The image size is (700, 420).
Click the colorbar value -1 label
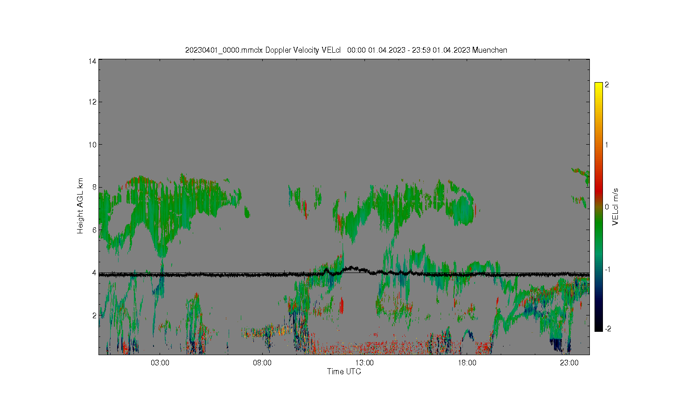click(x=607, y=270)
